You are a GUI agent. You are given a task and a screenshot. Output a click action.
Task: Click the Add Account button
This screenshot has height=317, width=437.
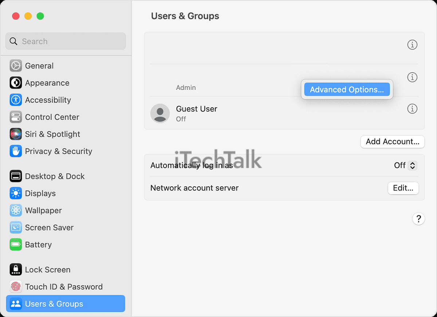(392, 142)
